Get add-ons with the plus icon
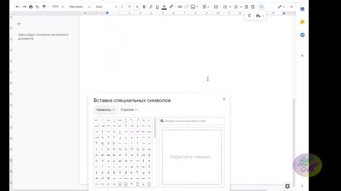Screen dimensions: 341x191 pos(302,56)
